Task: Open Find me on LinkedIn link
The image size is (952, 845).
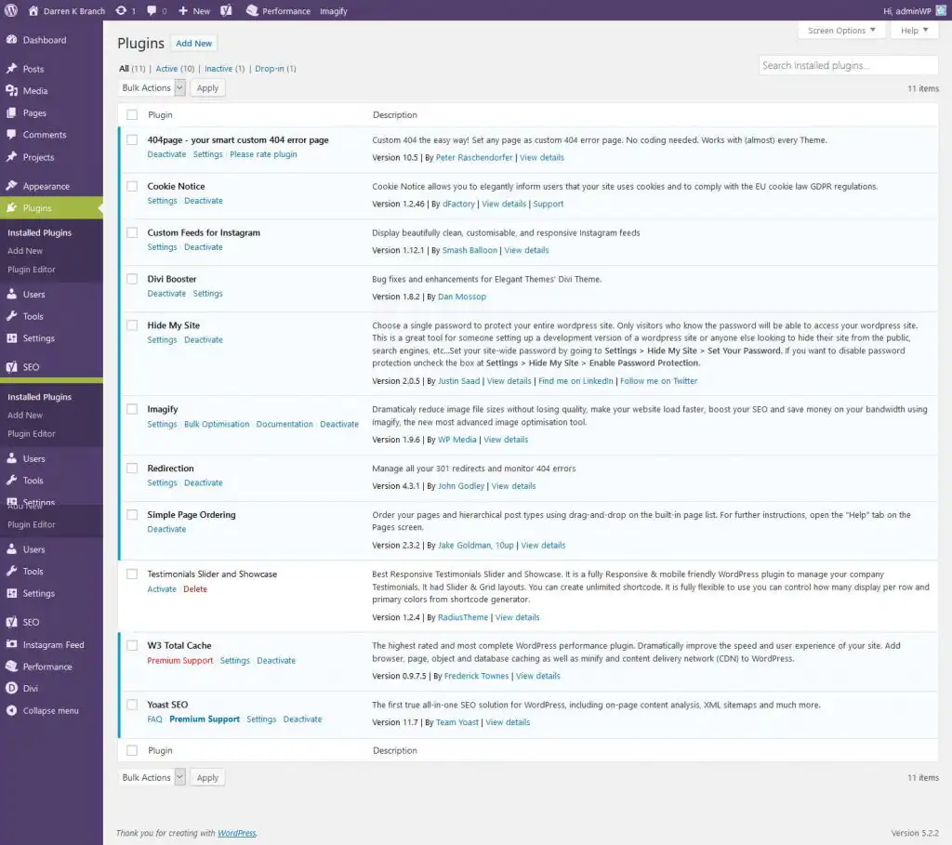Action: click(575, 381)
